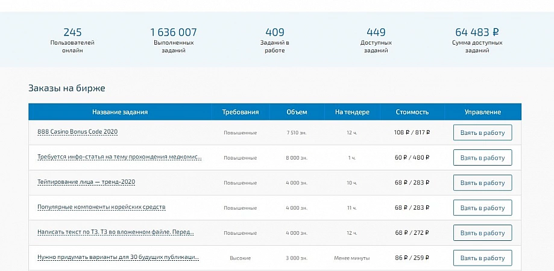
Task: Sort by 'Объем' column header
Action: pyautogui.click(x=297, y=112)
